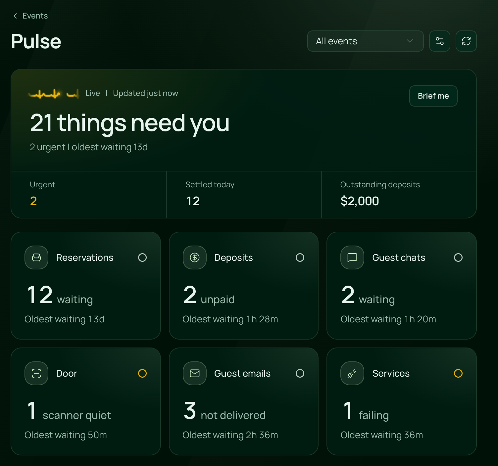Open the Guest emails card title
This screenshot has width=498, height=466.
tap(242, 373)
